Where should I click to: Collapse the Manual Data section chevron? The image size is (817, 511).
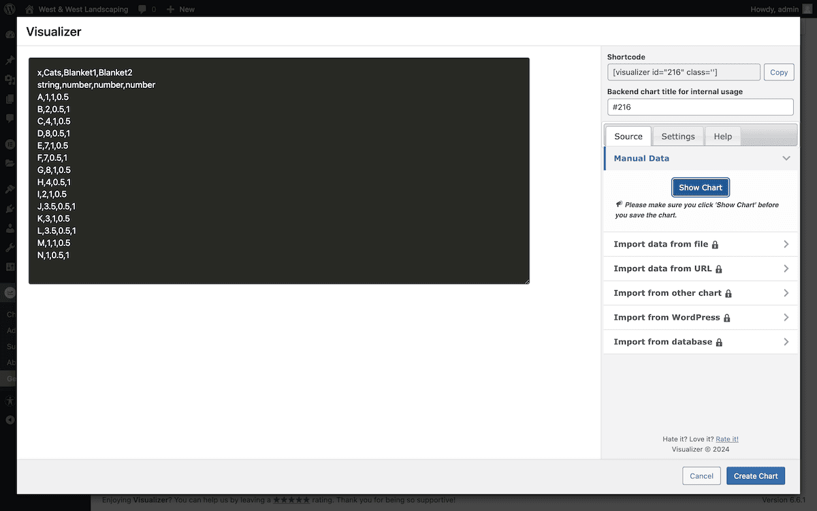click(x=786, y=158)
